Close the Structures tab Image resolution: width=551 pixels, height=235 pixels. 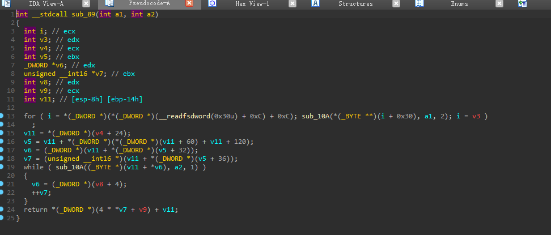[396, 3]
